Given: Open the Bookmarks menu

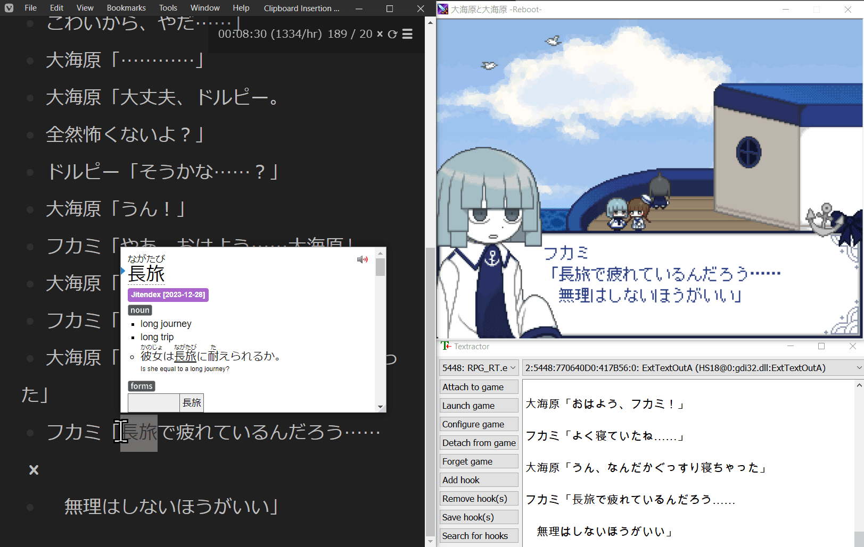Looking at the screenshot, I should pos(126,8).
